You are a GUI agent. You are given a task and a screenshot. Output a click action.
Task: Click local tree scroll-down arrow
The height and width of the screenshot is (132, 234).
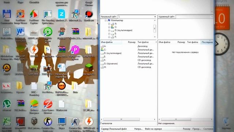click(155, 37)
